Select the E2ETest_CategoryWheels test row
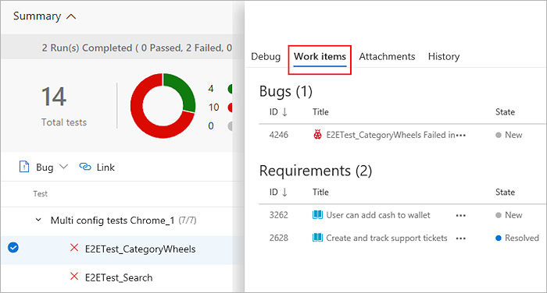The height and width of the screenshot is (293, 547). click(122, 250)
